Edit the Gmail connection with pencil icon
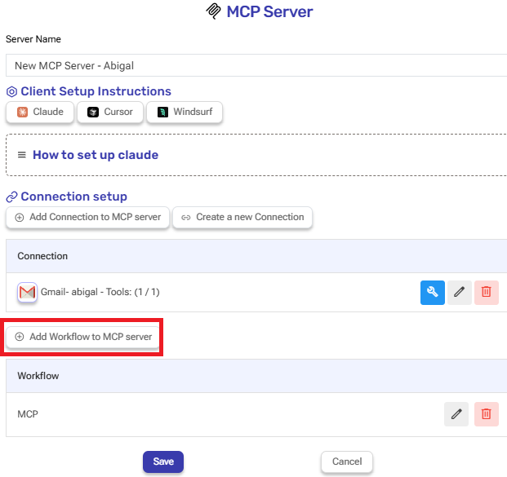 (x=460, y=292)
